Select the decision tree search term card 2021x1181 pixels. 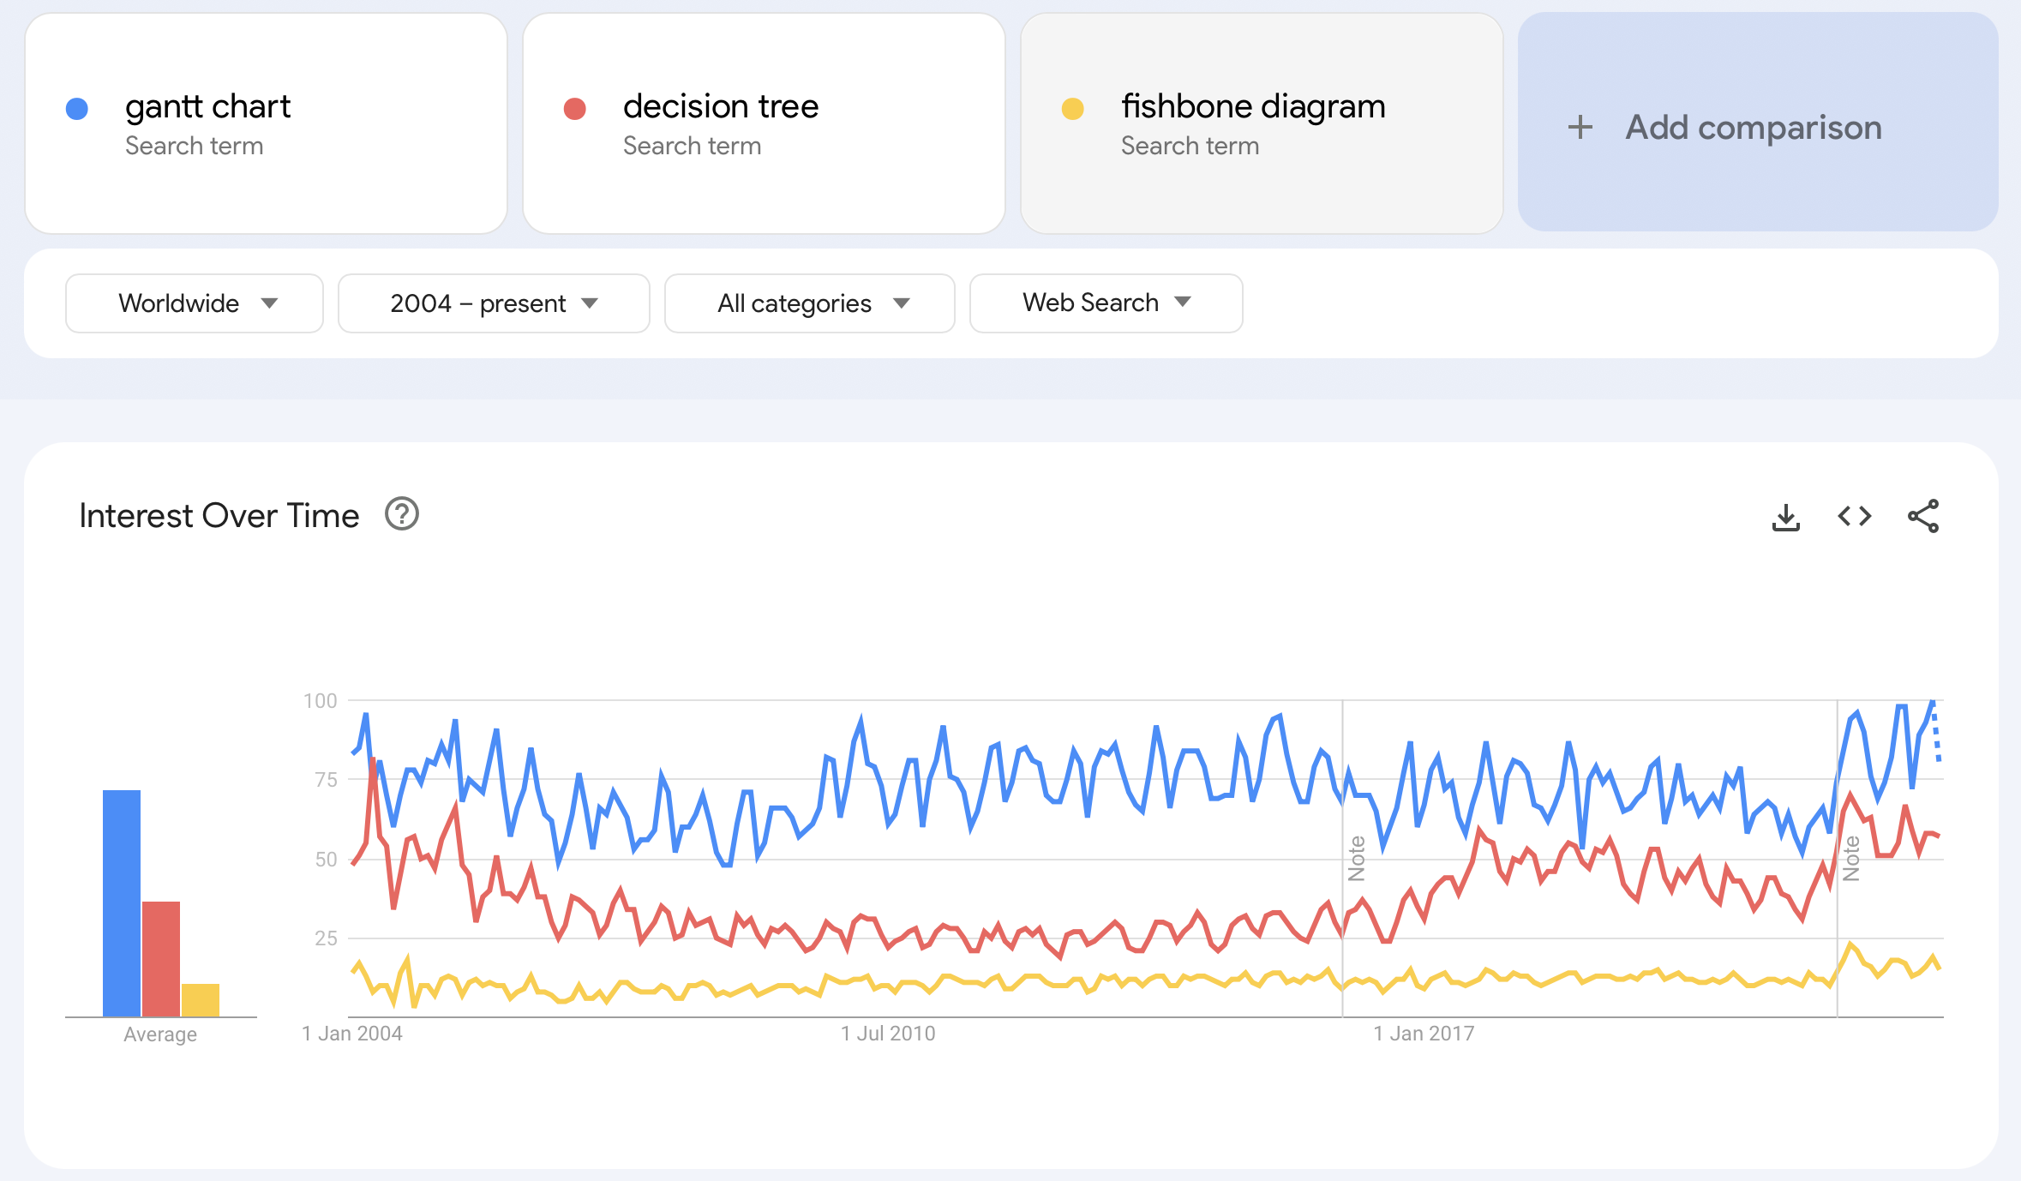765,124
